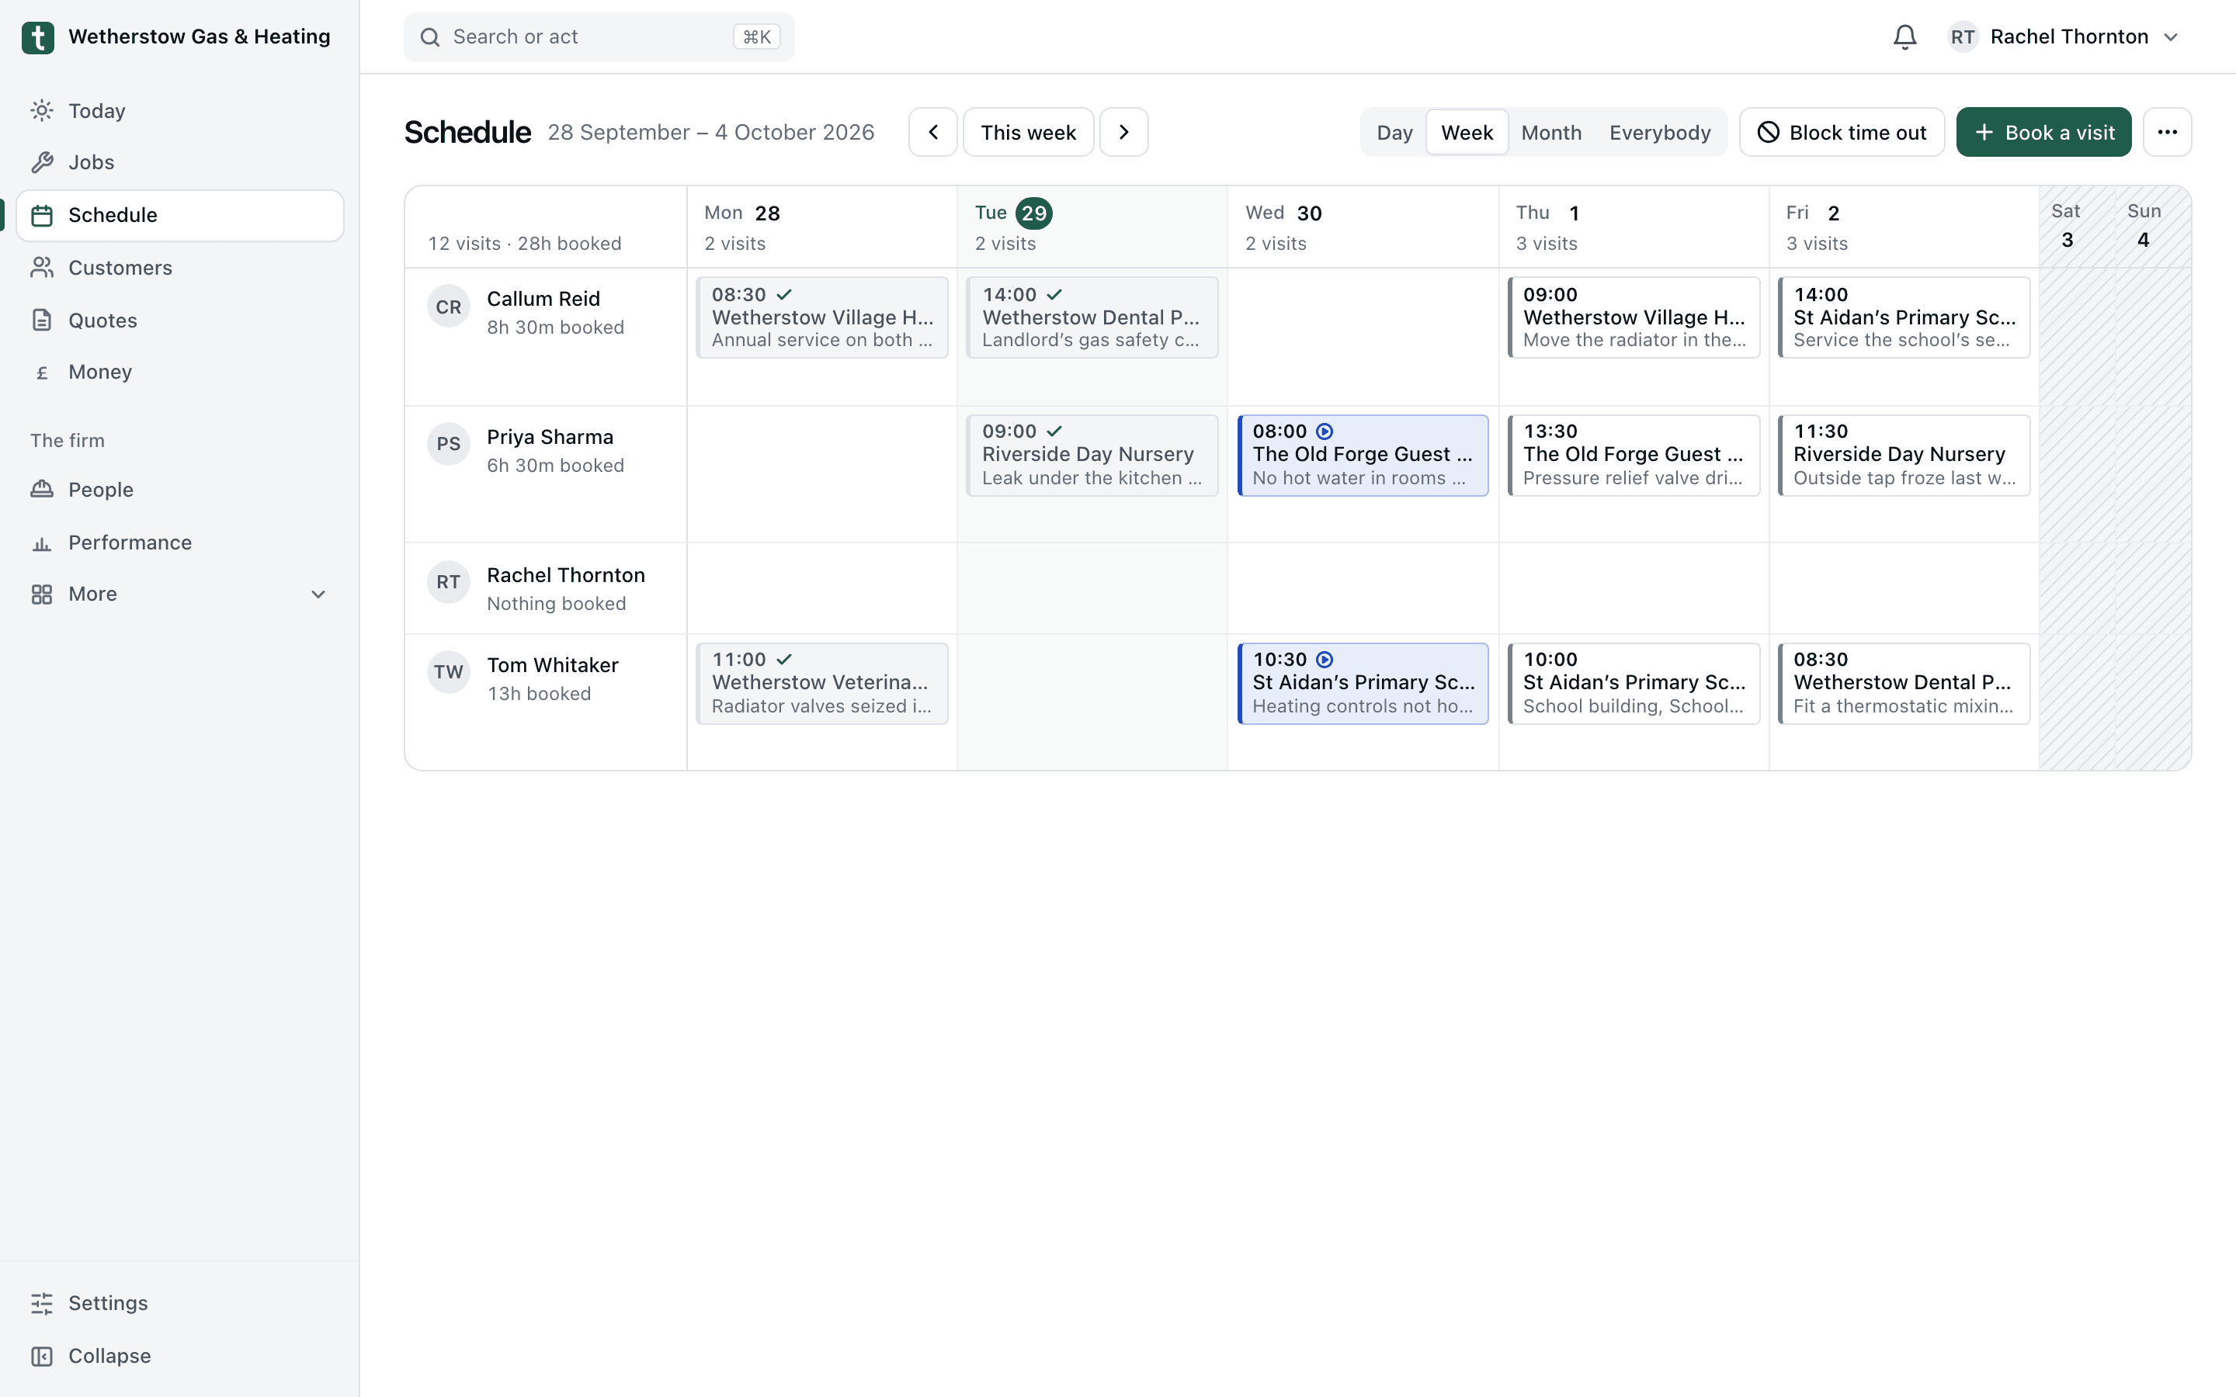The image size is (2236, 1397).
Task: Open the Quotes page from the sidebar
Action: pos(180,321)
